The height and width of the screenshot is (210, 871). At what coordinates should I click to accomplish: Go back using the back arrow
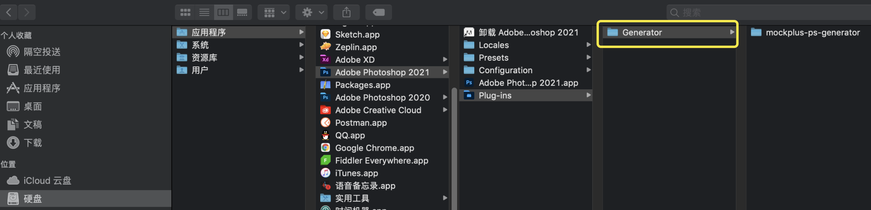pyautogui.click(x=9, y=13)
